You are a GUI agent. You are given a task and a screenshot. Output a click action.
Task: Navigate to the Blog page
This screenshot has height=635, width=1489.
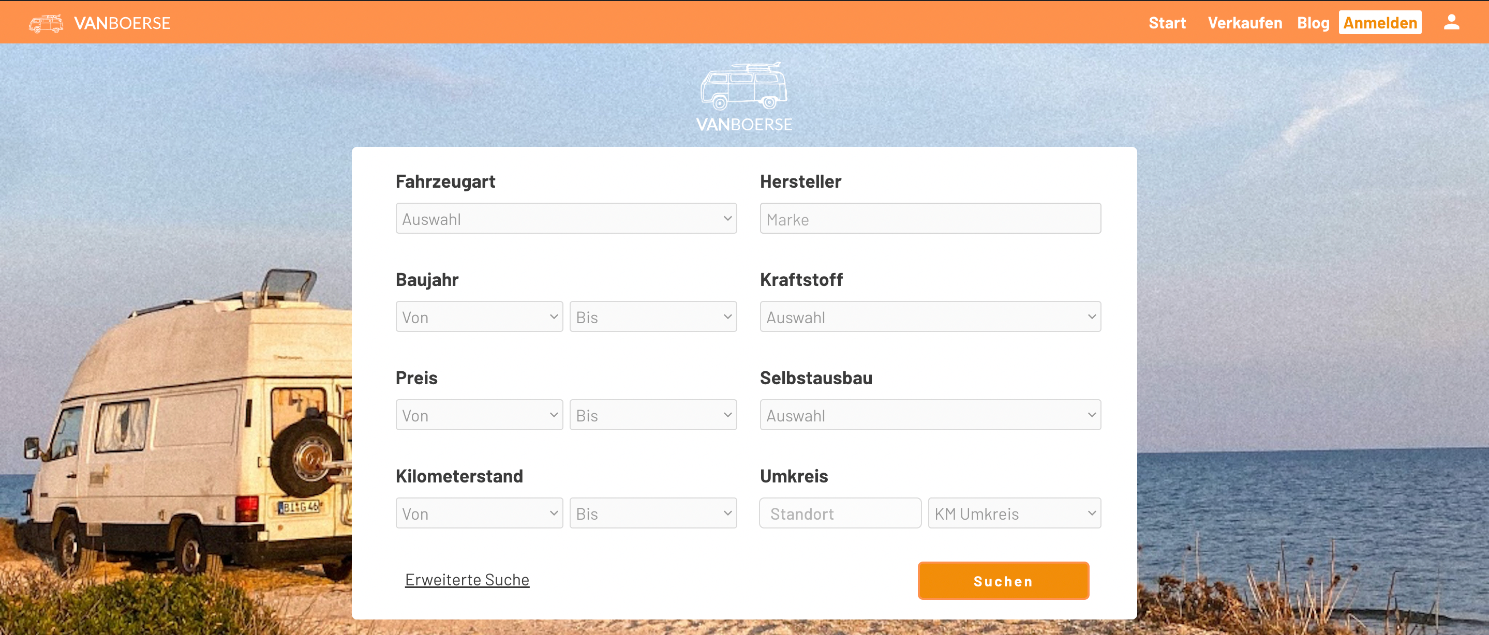tap(1313, 23)
